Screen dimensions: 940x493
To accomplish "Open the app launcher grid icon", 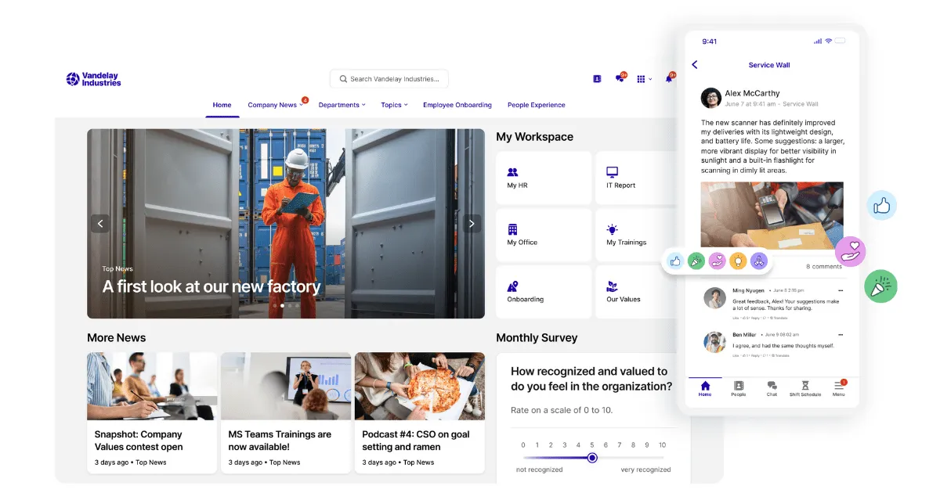I will pyautogui.click(x=642, y=78).
